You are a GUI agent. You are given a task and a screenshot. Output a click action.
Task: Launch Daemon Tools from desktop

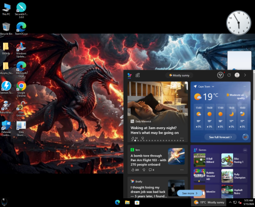pos(6,87)
